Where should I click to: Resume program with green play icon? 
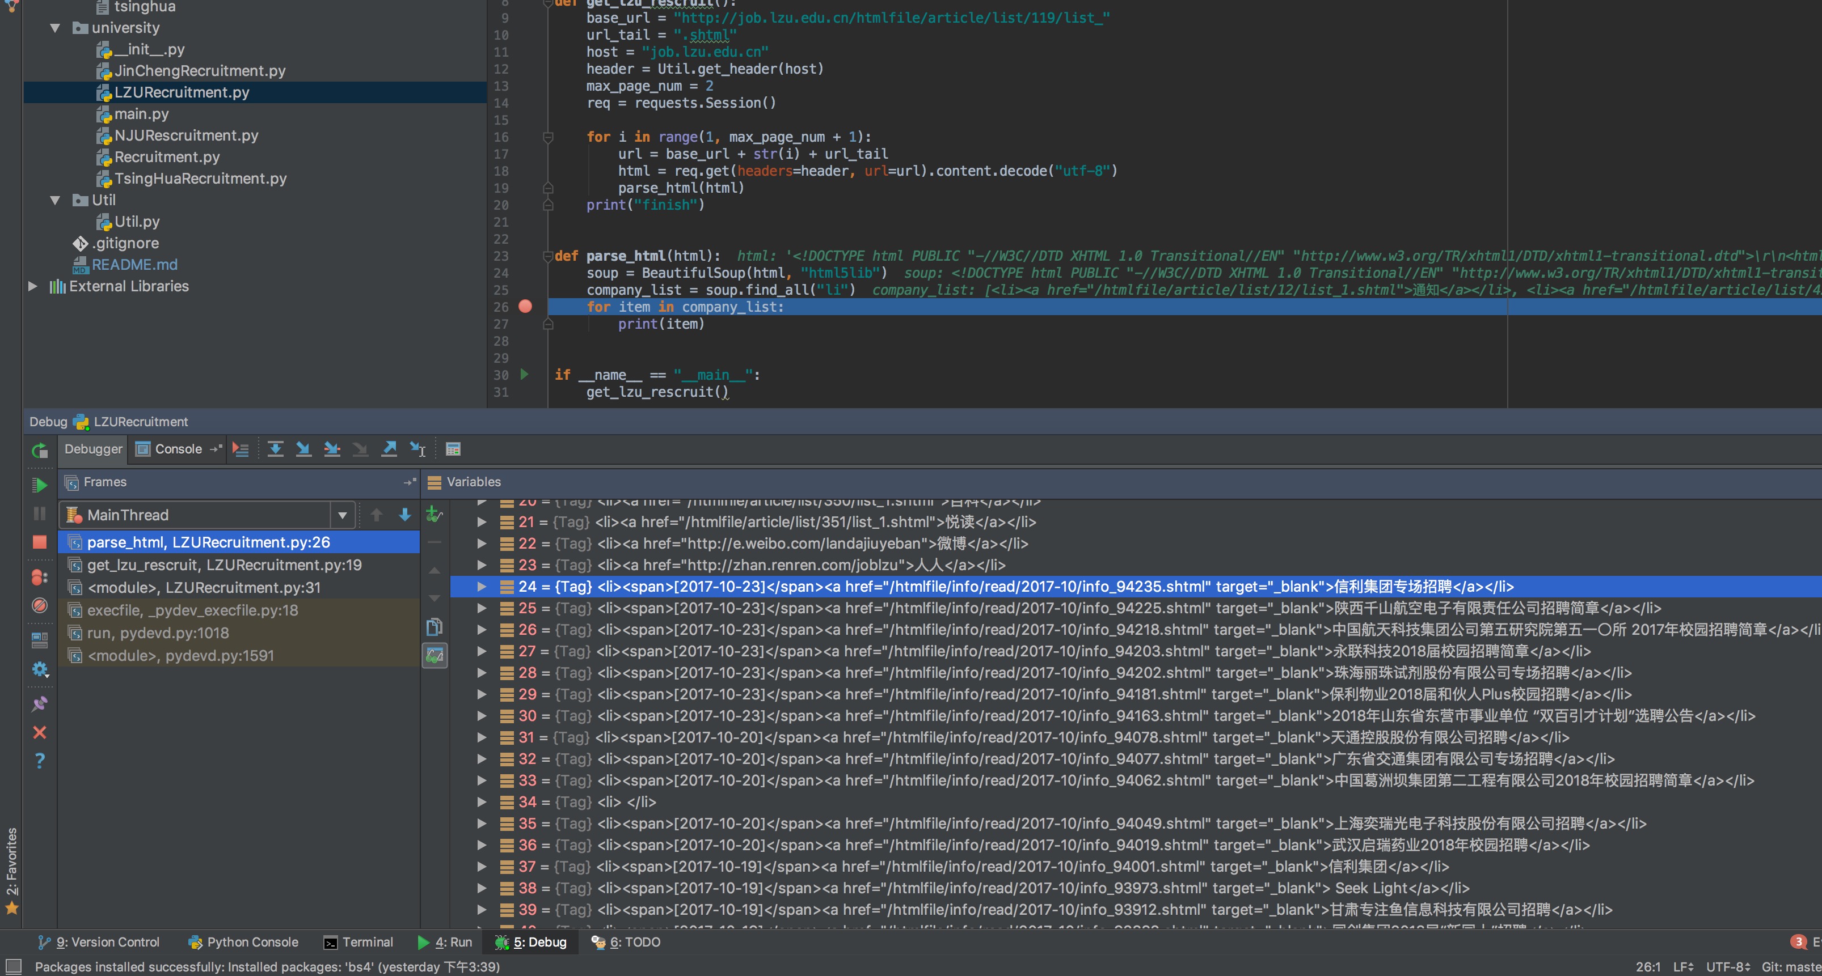pos(40,485)
